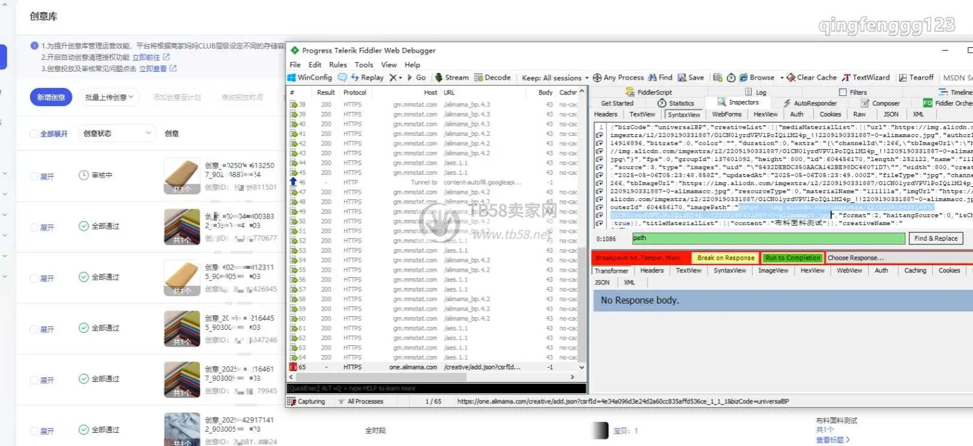The height and width of the screenshot is (446, 973).
Task: Toggle Stream mode in Fiddler's toolbar
Action: pyautogui.click(x=451, y=77)
